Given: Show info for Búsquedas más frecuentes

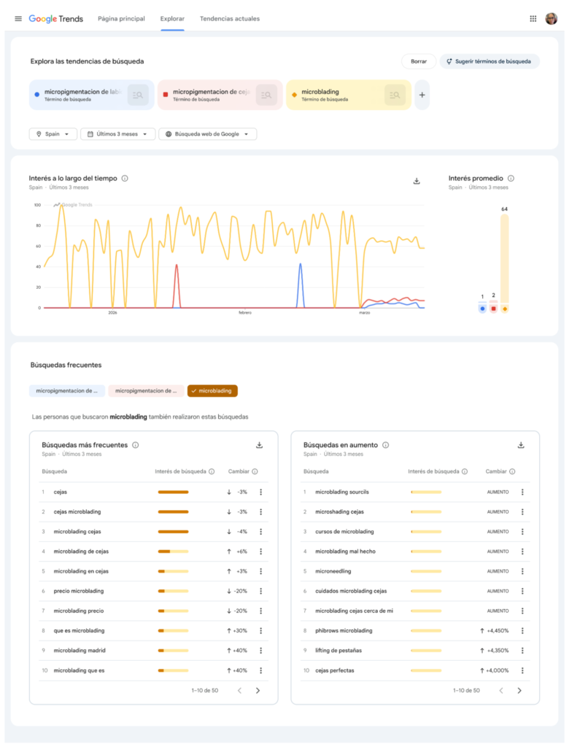Looking at the screenshot, I should click(x=136, y=445).
